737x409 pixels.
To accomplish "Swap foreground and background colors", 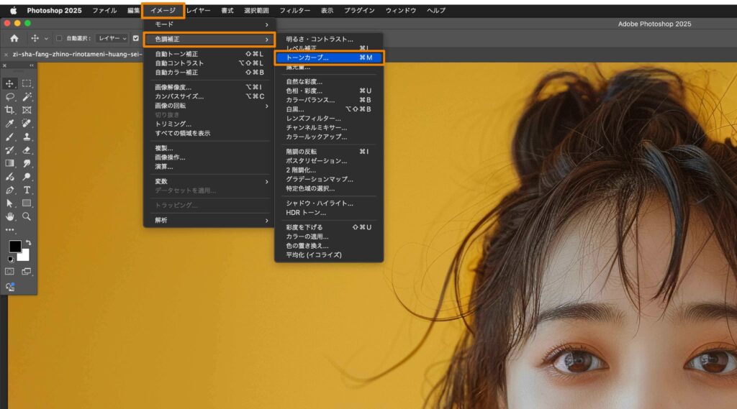I will point(28,242).
